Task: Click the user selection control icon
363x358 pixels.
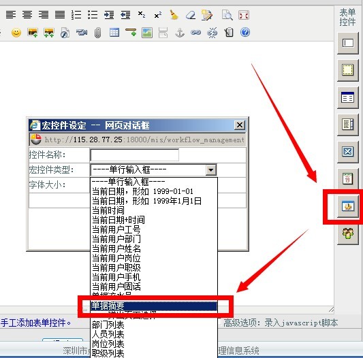Action: (x=348, y=233)
